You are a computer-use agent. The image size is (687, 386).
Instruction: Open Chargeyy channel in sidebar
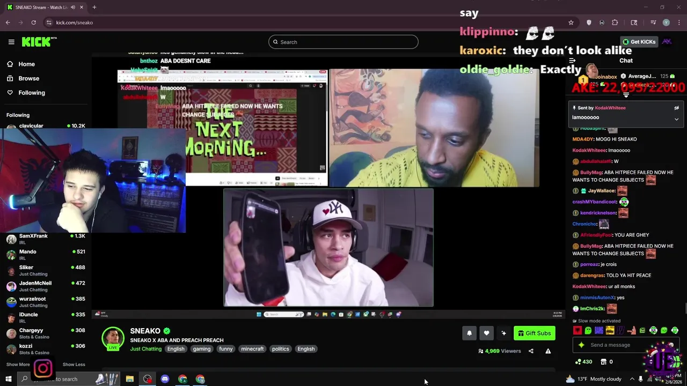tap(46, 333)
